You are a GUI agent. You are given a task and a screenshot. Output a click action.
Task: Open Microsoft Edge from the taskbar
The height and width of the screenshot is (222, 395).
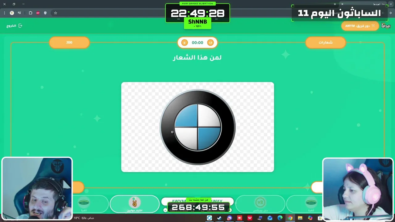pyautogui.click(x=280, y=218)
